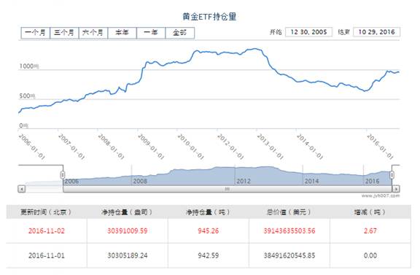Click the 1000吨 axis label

(x=29, y=66)
